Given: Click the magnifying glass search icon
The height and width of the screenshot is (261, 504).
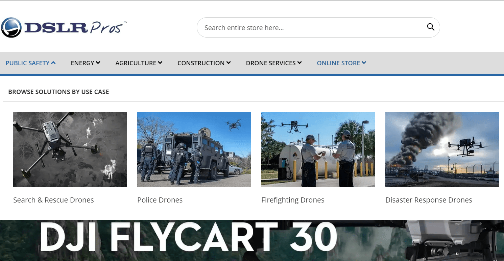Looking at the screenshot, I should [430, 27].
